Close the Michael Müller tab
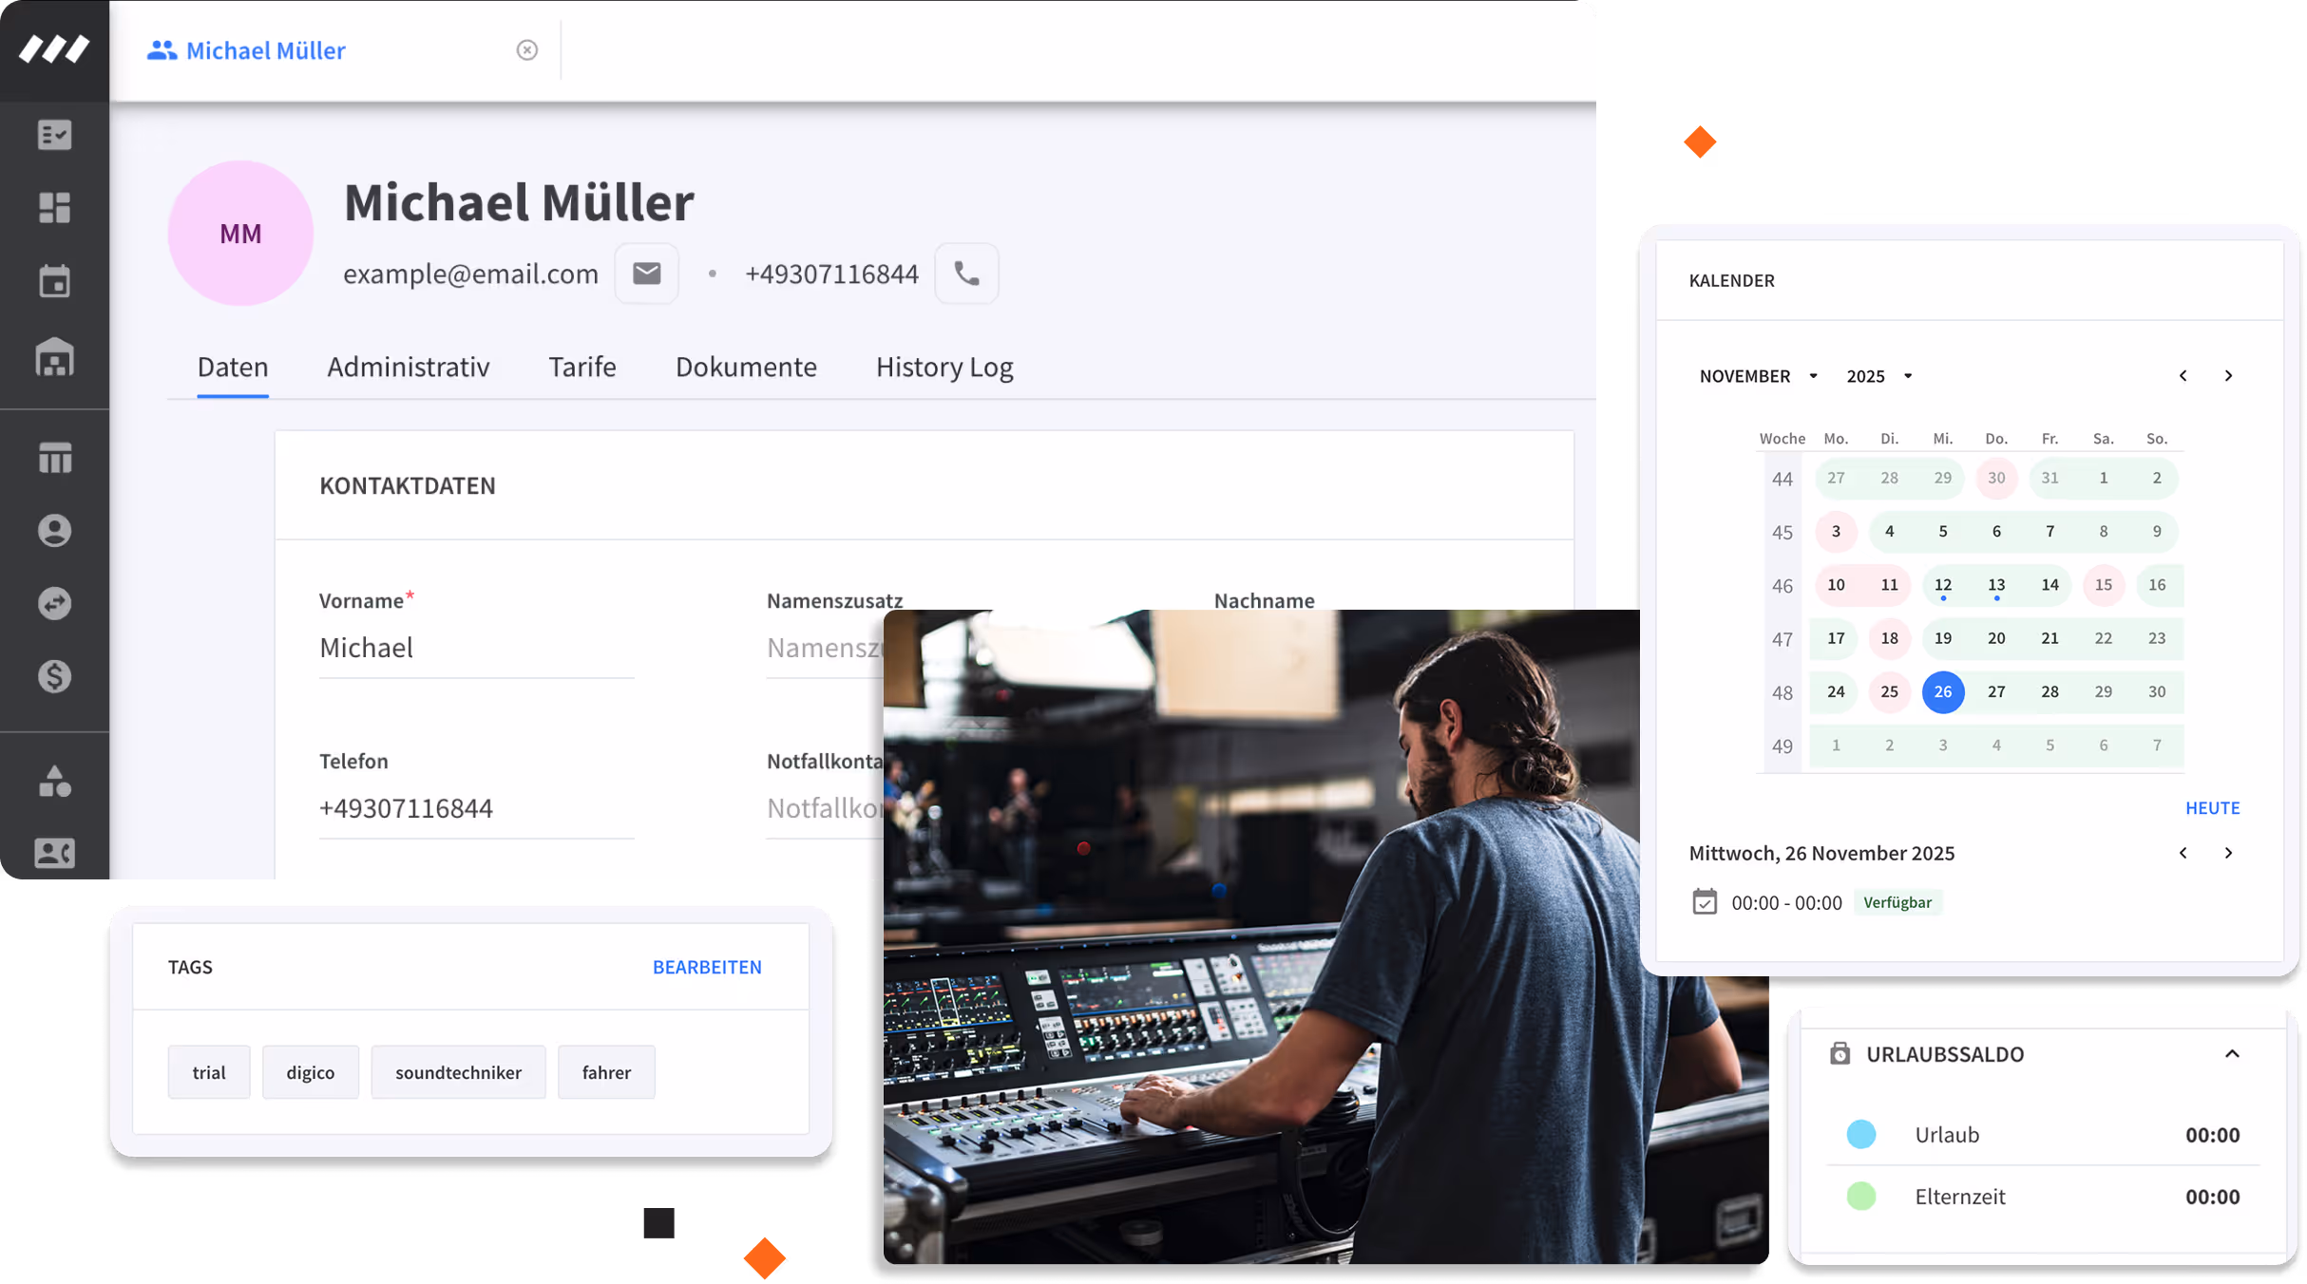Image resolution: width=2307 pixels, height=1284 pixels. click(x=527, y=50)
